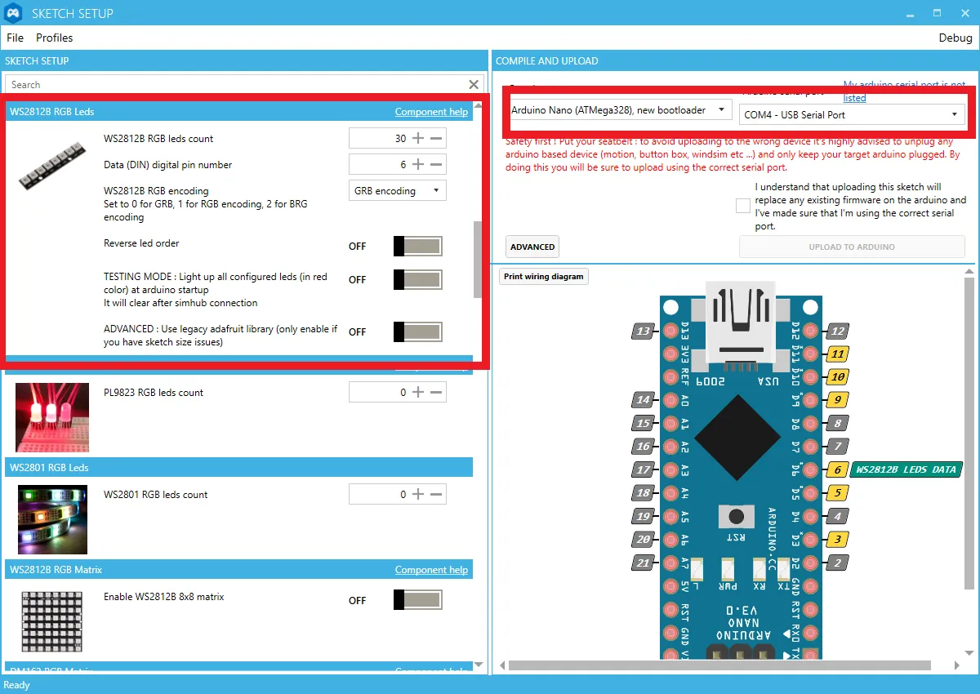Image resolution: width=980 pixels, height=694 pixels.
Task: Open the File menu
Action: coord(16,38)
